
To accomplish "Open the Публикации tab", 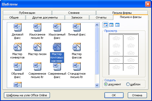I will coord(27,13).
